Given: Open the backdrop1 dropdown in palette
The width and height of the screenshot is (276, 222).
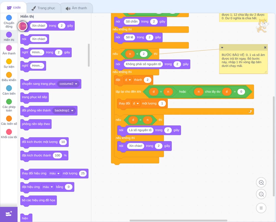Looking at the screenshot, I should pos(64,110).
